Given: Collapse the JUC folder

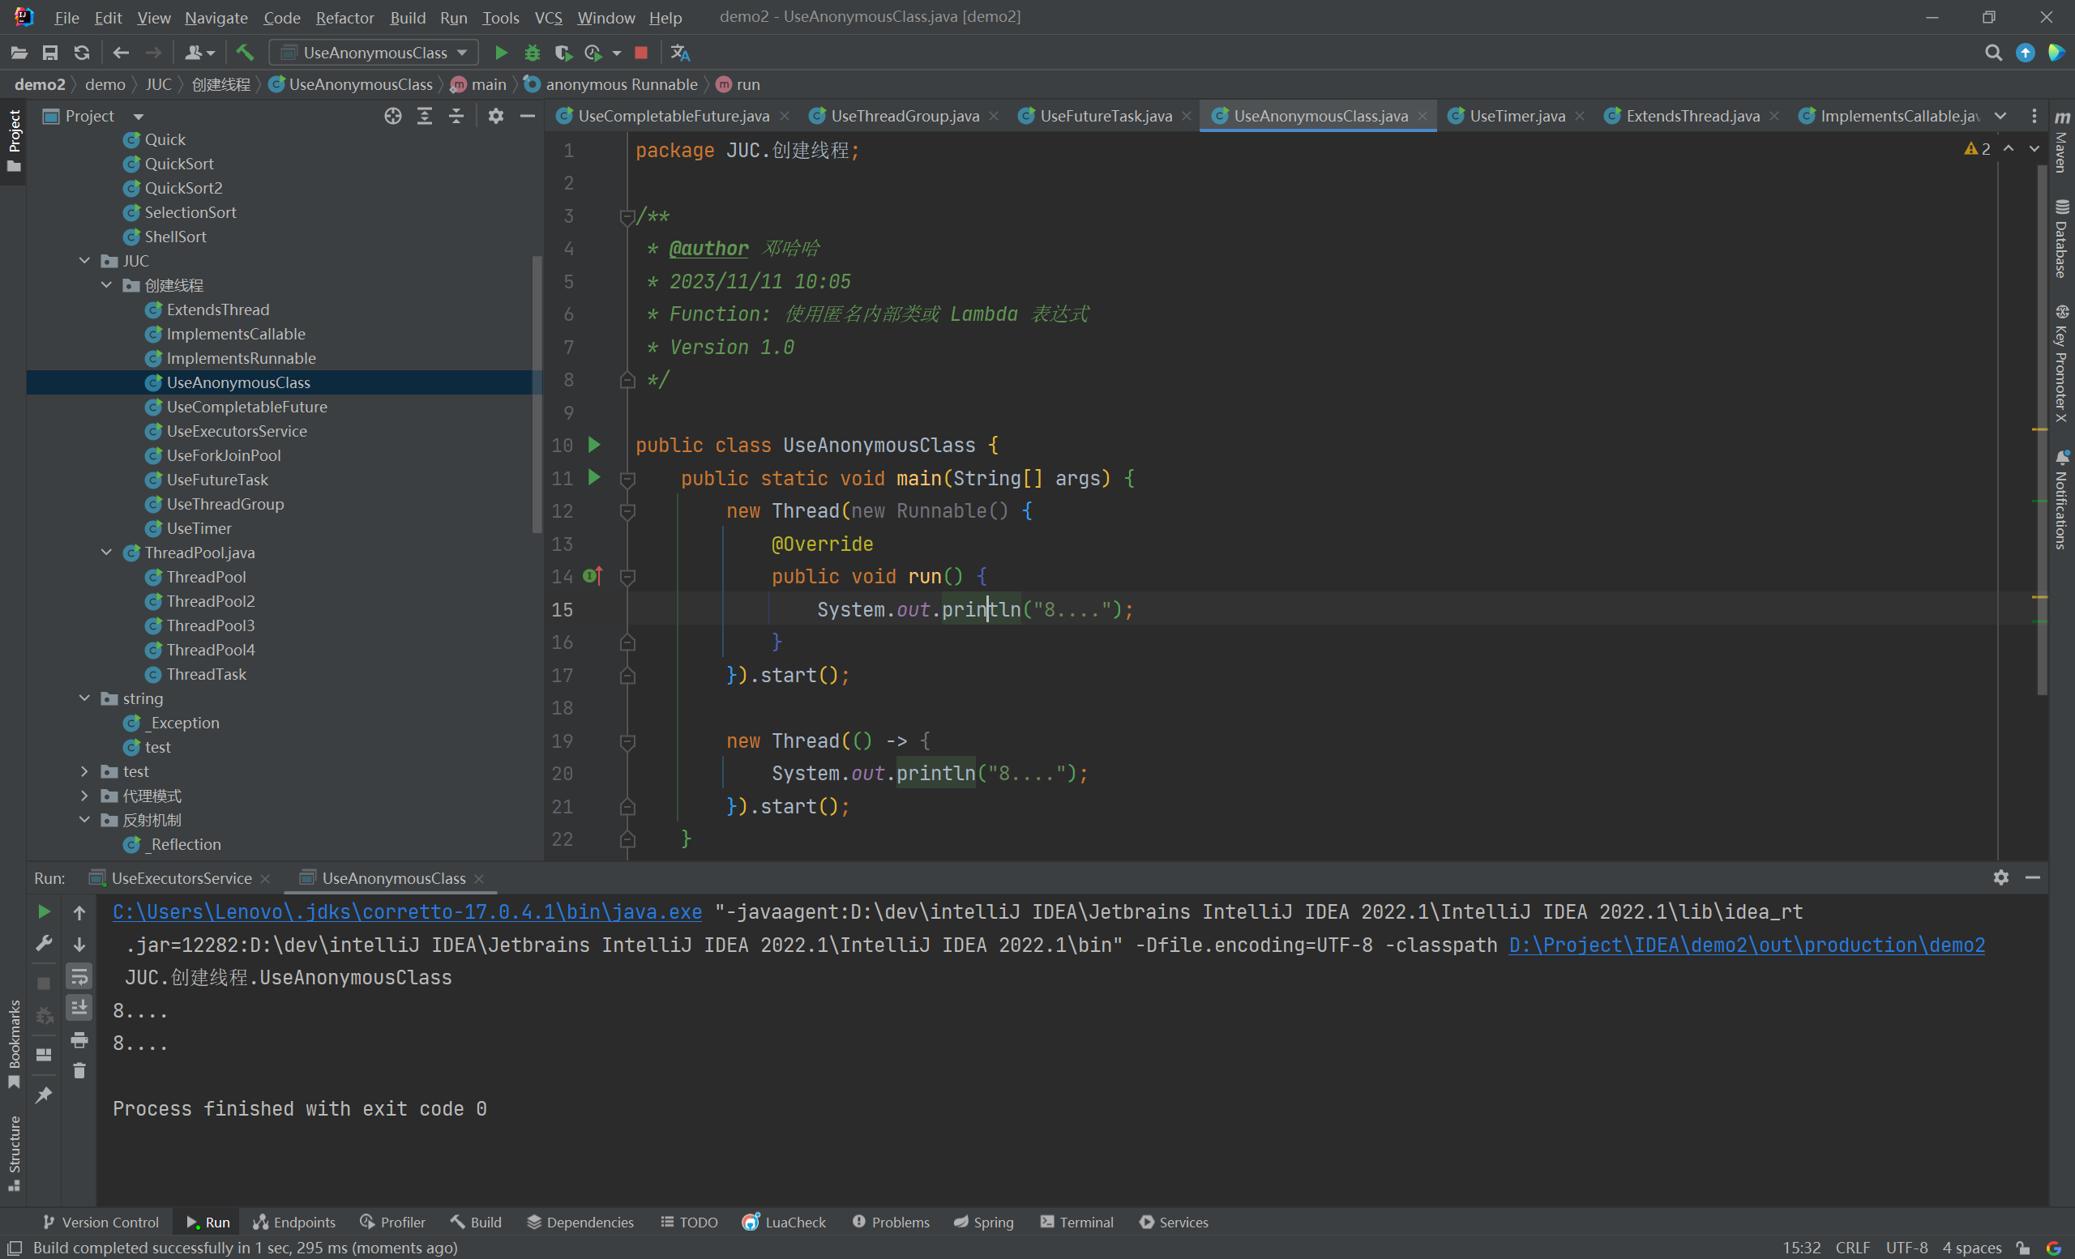Looking at the screenshot, I should [x=84, y=261].
